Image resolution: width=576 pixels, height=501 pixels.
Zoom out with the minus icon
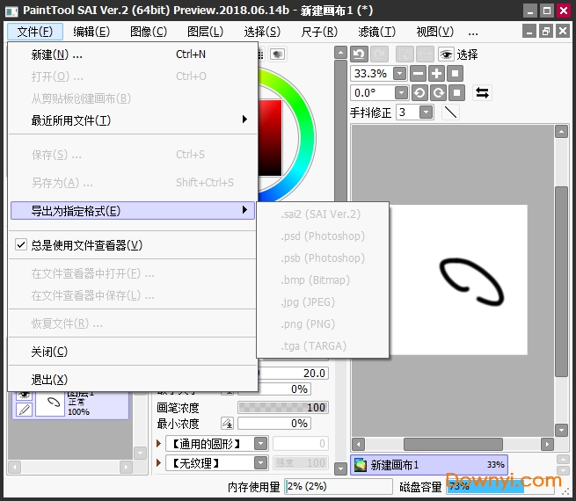tap(419, 74)
